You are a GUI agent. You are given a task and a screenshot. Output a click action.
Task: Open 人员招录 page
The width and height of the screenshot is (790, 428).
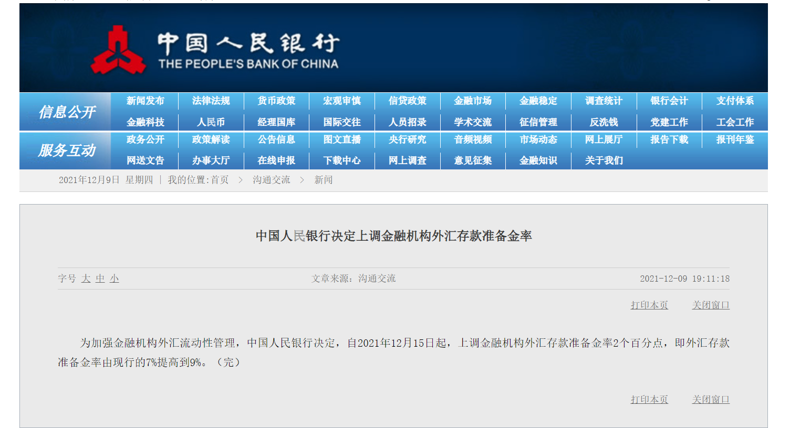[408, 122]
